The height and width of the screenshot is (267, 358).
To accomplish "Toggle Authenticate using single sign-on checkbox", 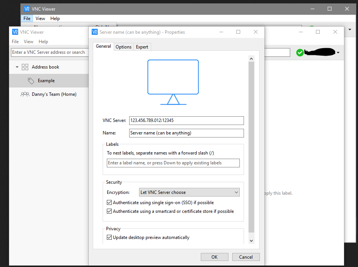I will pyautogui.click(x=109, y=202).
